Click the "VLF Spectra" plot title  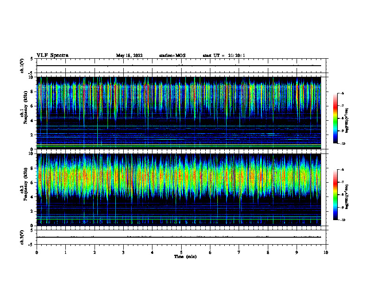[x=52, y=55]
